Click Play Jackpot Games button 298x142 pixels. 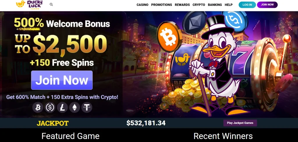click(240, 123)
